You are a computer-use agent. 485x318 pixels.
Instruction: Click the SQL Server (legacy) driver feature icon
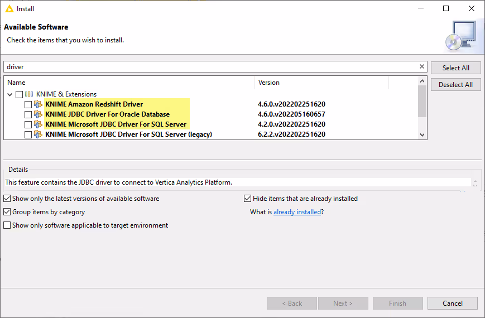38,134
